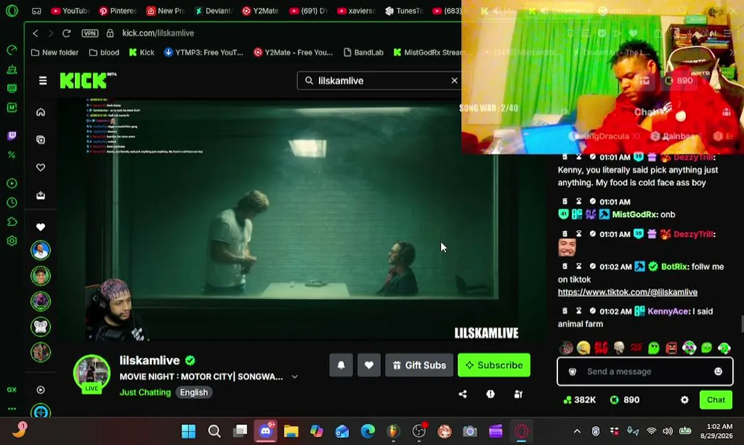This screenshot has width=744, height=445.
Task: Switch to the xaviers YouTube tab
Action: click(357, 11)
